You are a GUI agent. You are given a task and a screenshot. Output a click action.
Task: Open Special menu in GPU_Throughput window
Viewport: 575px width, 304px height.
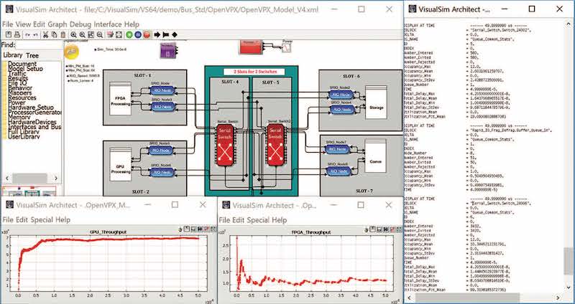click(x=42, y=220)
